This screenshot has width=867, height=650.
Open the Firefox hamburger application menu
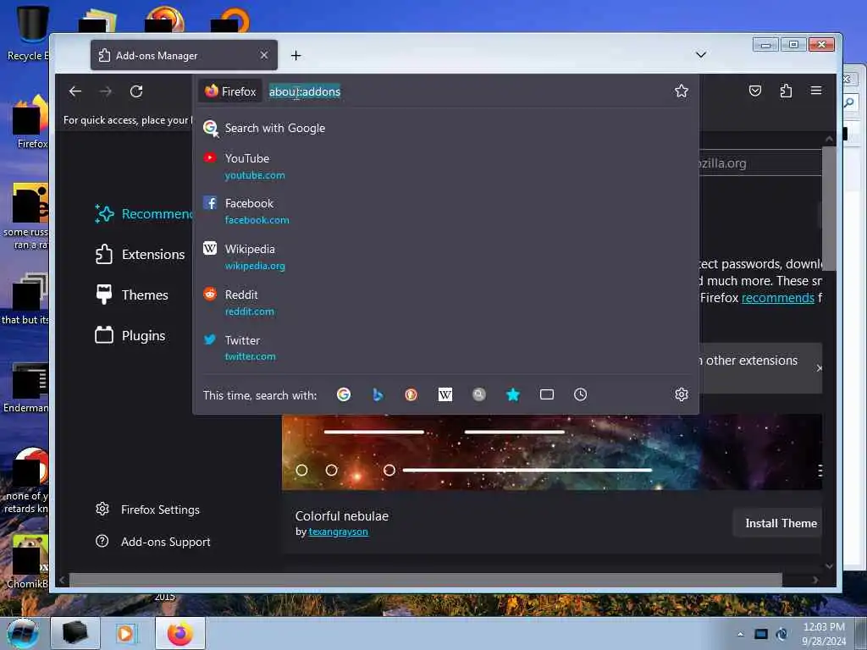point(816,91)
